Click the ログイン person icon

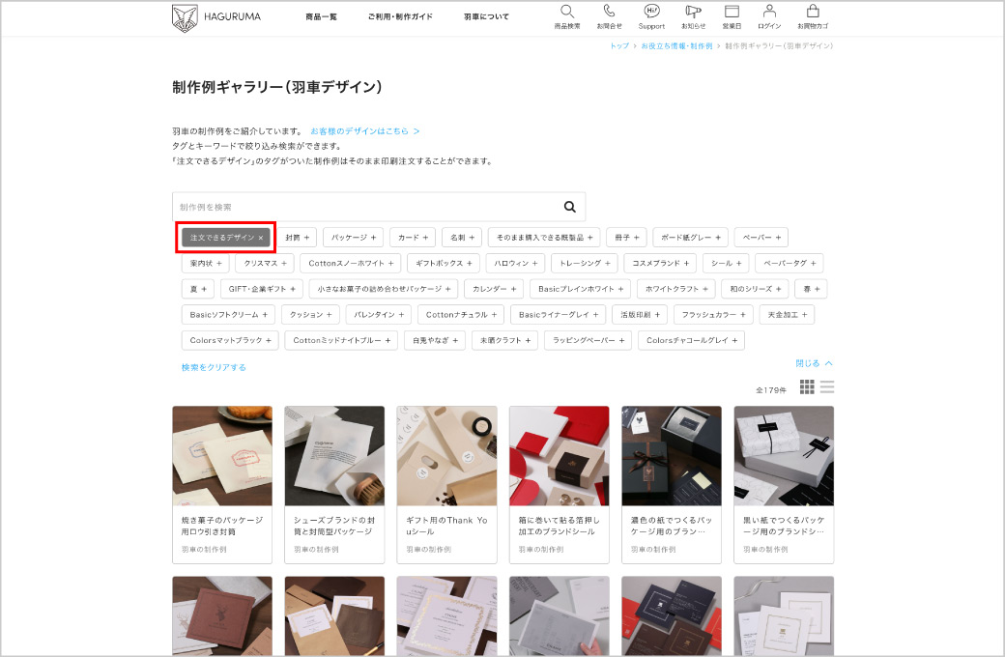point(769,13)
